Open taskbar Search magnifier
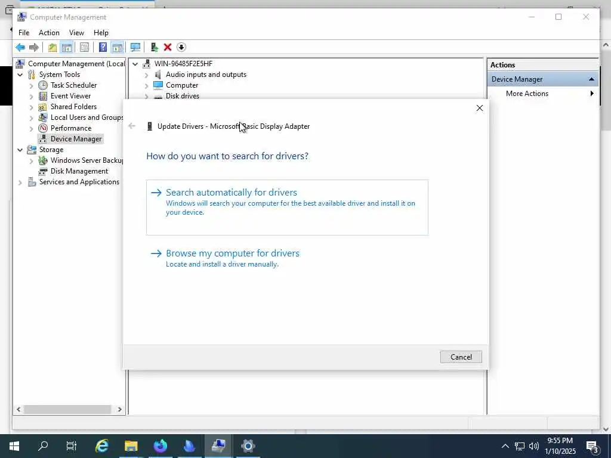611x458 pixels. [x=43, y=446]
